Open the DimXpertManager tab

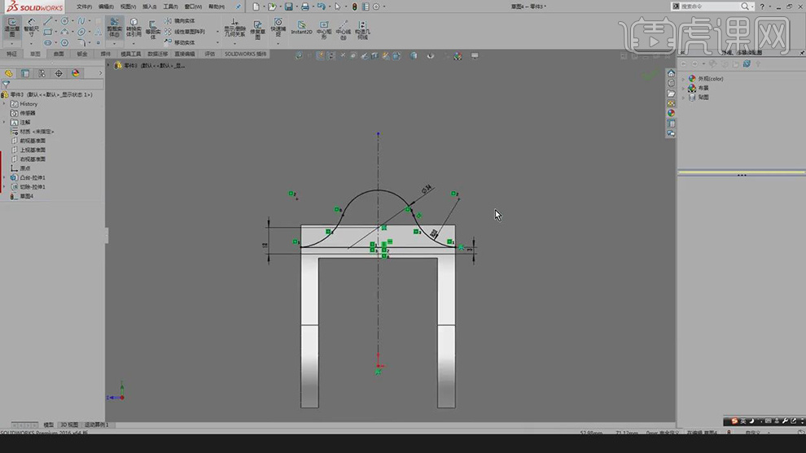point(59,73)
